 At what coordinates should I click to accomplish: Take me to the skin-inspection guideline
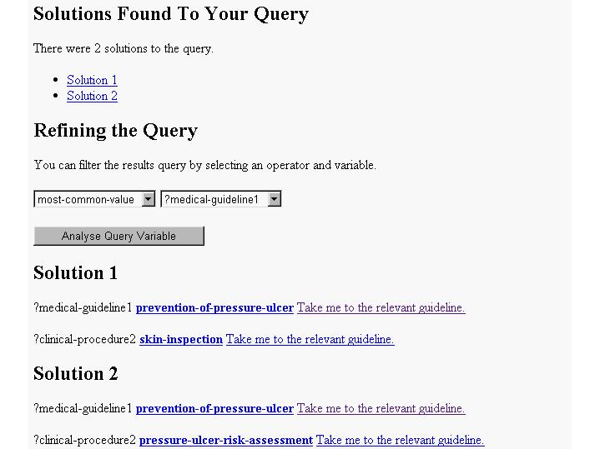pos(310,339)
